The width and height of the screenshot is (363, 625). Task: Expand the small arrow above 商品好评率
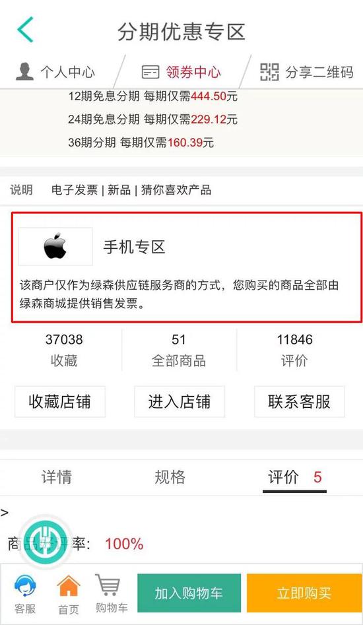pyautogui.click(x=5, y=513)
